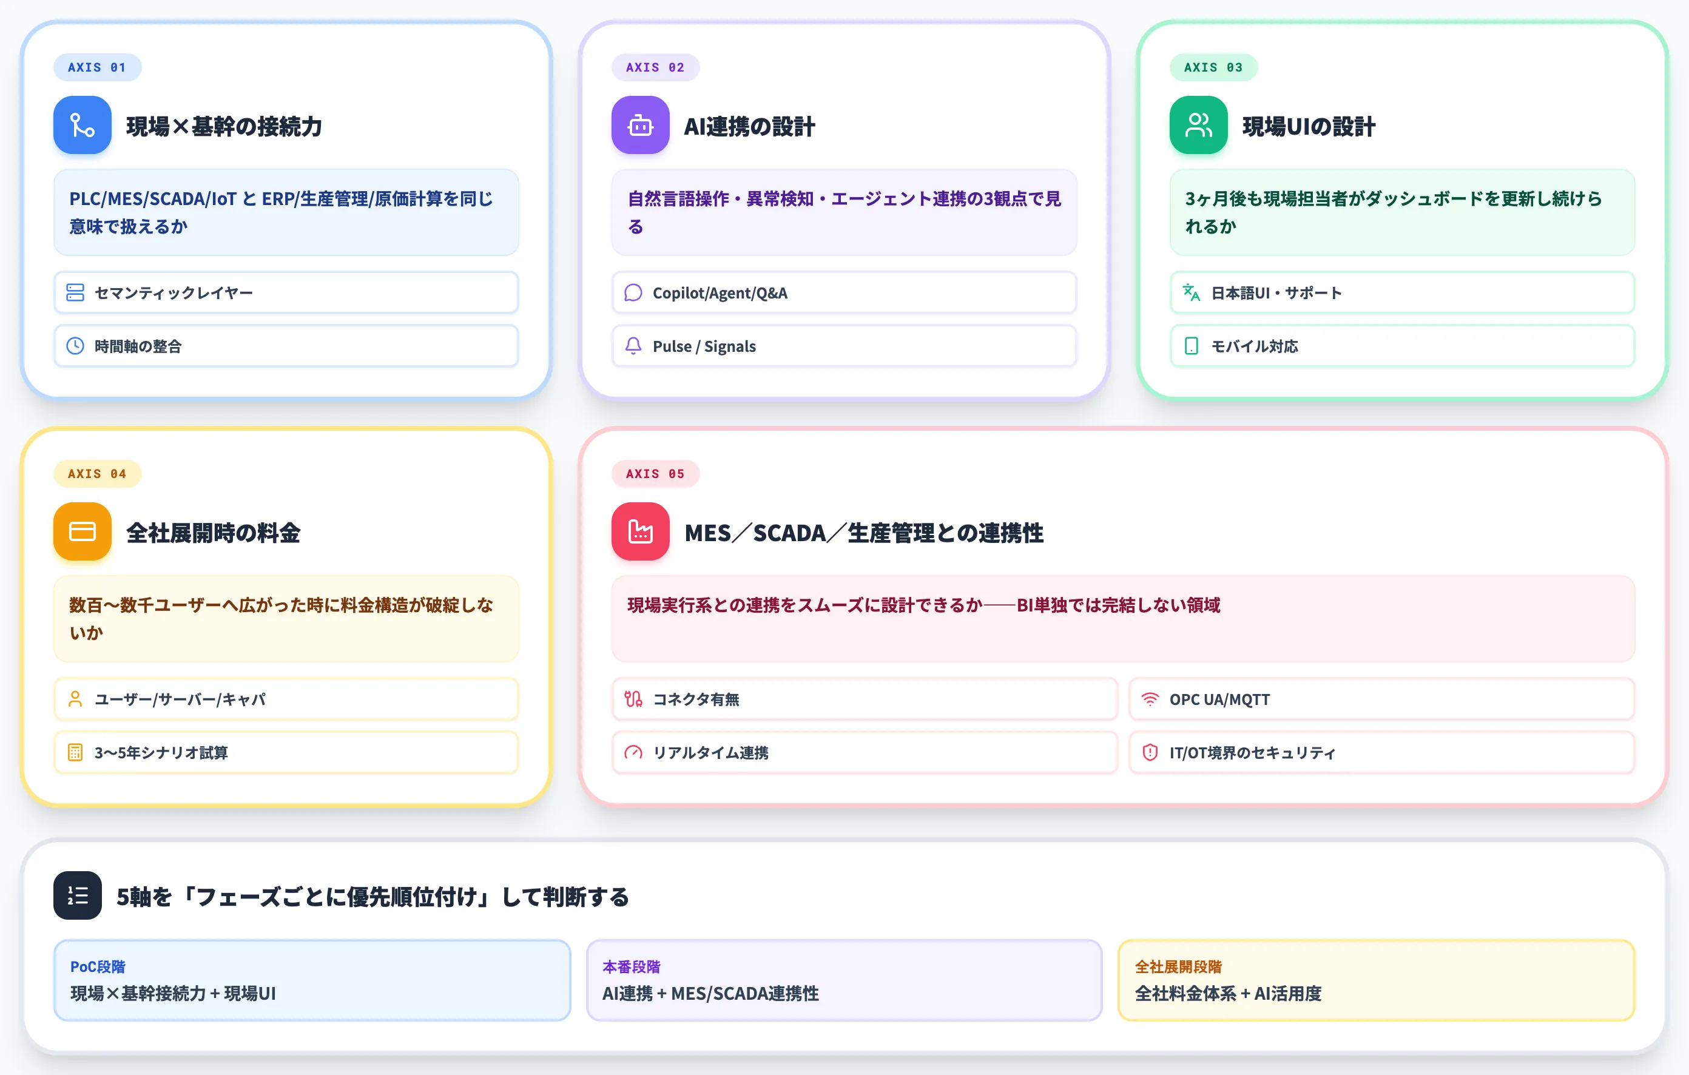Screen dimensions: 1689x1075
Task: Click the 自然言語操作・異常検知 description box
Action: point(845,212)
